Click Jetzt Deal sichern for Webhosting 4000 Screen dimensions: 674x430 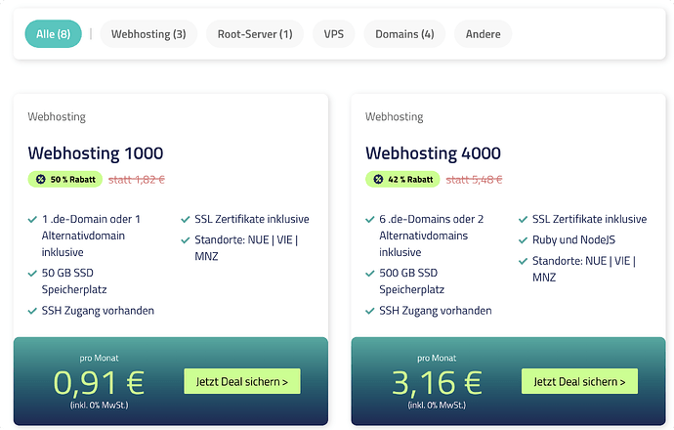pos(579,381)
